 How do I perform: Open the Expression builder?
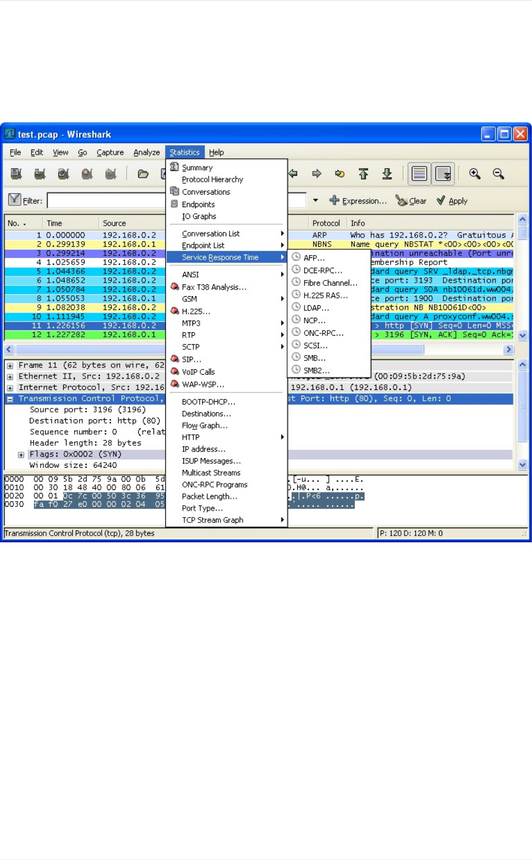click(358, 201)
